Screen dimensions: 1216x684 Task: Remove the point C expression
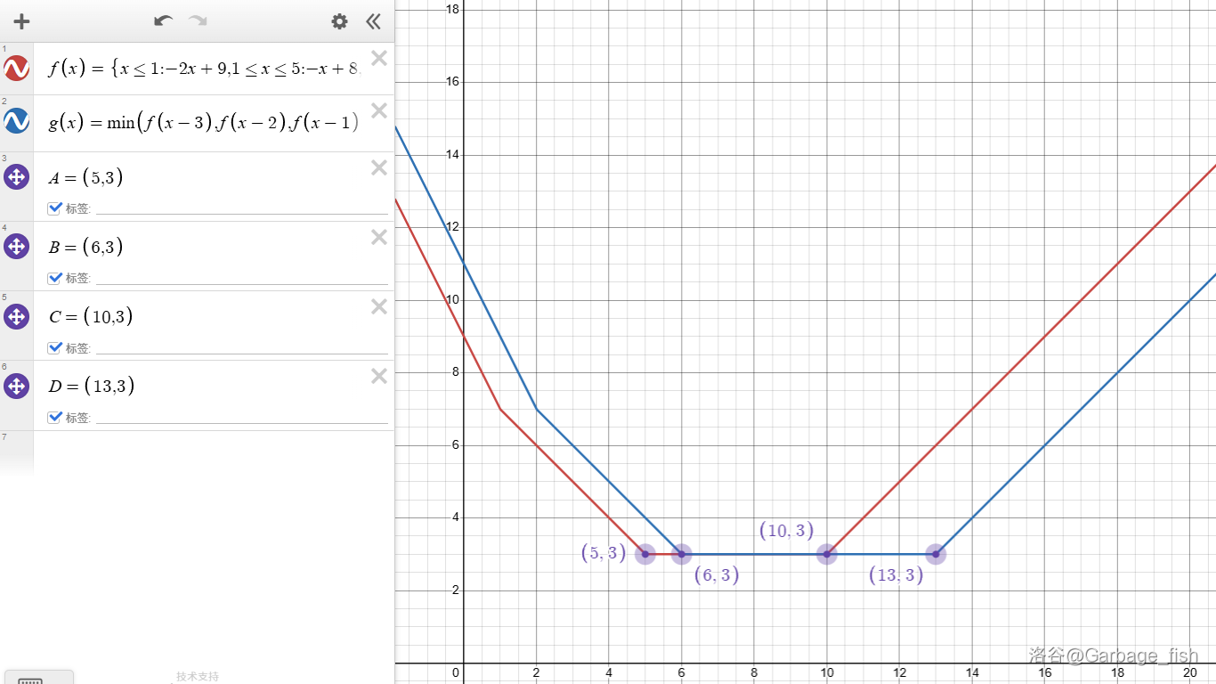point(379,306)
